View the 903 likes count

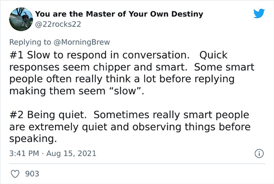click(32, 174)
